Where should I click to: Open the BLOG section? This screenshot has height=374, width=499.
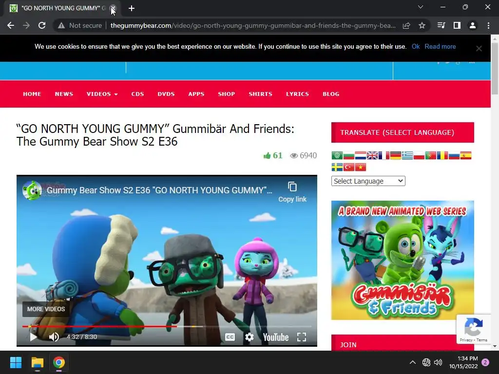click(331, 94)
